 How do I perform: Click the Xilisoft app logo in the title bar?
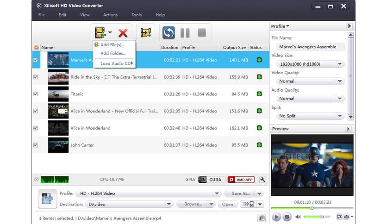(x=39, y=6)
